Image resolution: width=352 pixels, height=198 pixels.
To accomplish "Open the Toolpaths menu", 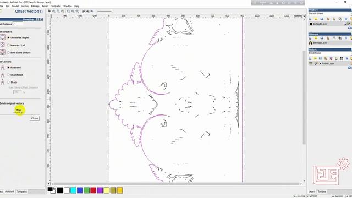I will (56, 6).
